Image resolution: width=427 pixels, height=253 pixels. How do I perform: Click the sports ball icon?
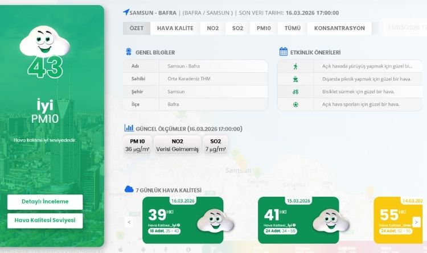pos(295,105)
